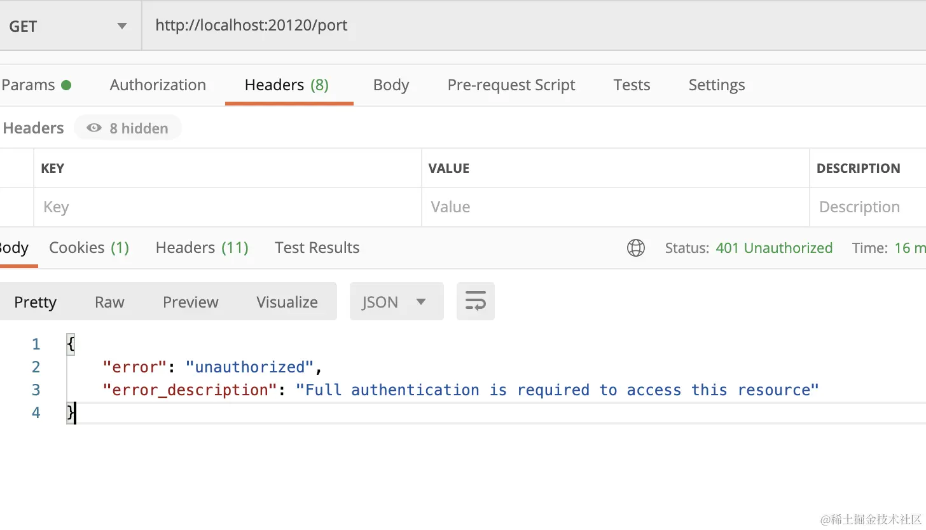
Task: Show the 8 hidden headers
Action: (128, 128)
